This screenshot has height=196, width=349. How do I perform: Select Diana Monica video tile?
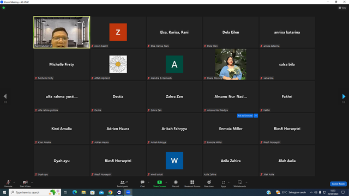[231, 64]
